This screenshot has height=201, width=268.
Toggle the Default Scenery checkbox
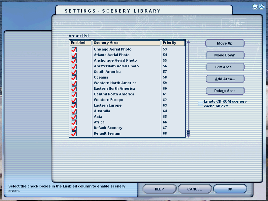coord(74,128)
